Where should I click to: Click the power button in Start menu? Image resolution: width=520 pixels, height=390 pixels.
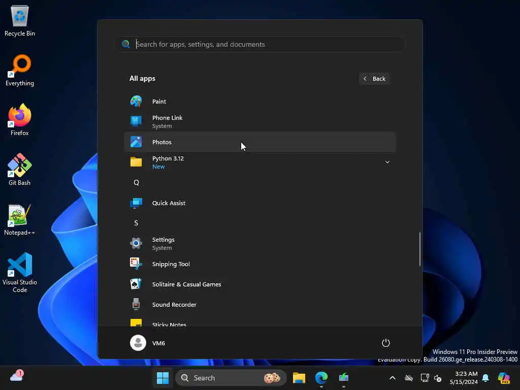click(386, 343)
